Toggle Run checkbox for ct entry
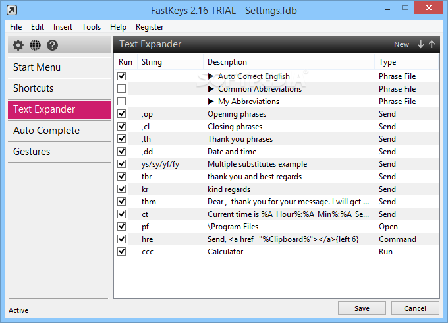This screenshot has width=448, height=323. click(122, 214)
